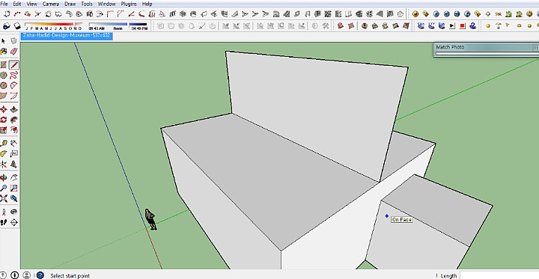The height and width of the screenshot is (279, 539).
Task: Select the Circle drawing tool
Action: click(4, 76)
